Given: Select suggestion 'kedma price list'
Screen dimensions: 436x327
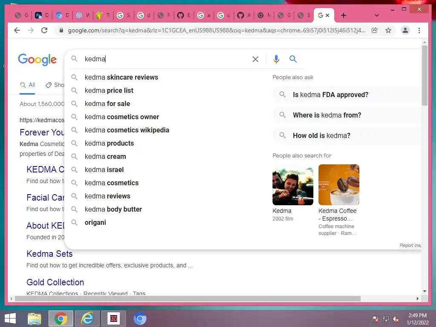Looking at the screenshot, I should (109, 90).
